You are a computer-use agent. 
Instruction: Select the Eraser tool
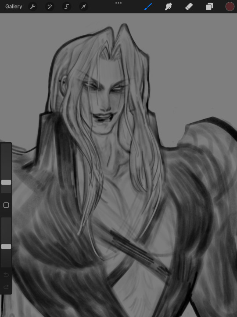189,7
